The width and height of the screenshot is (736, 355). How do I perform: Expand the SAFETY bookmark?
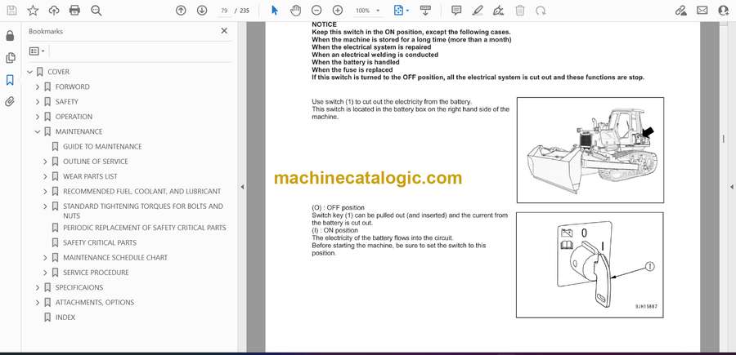(38, 102)
